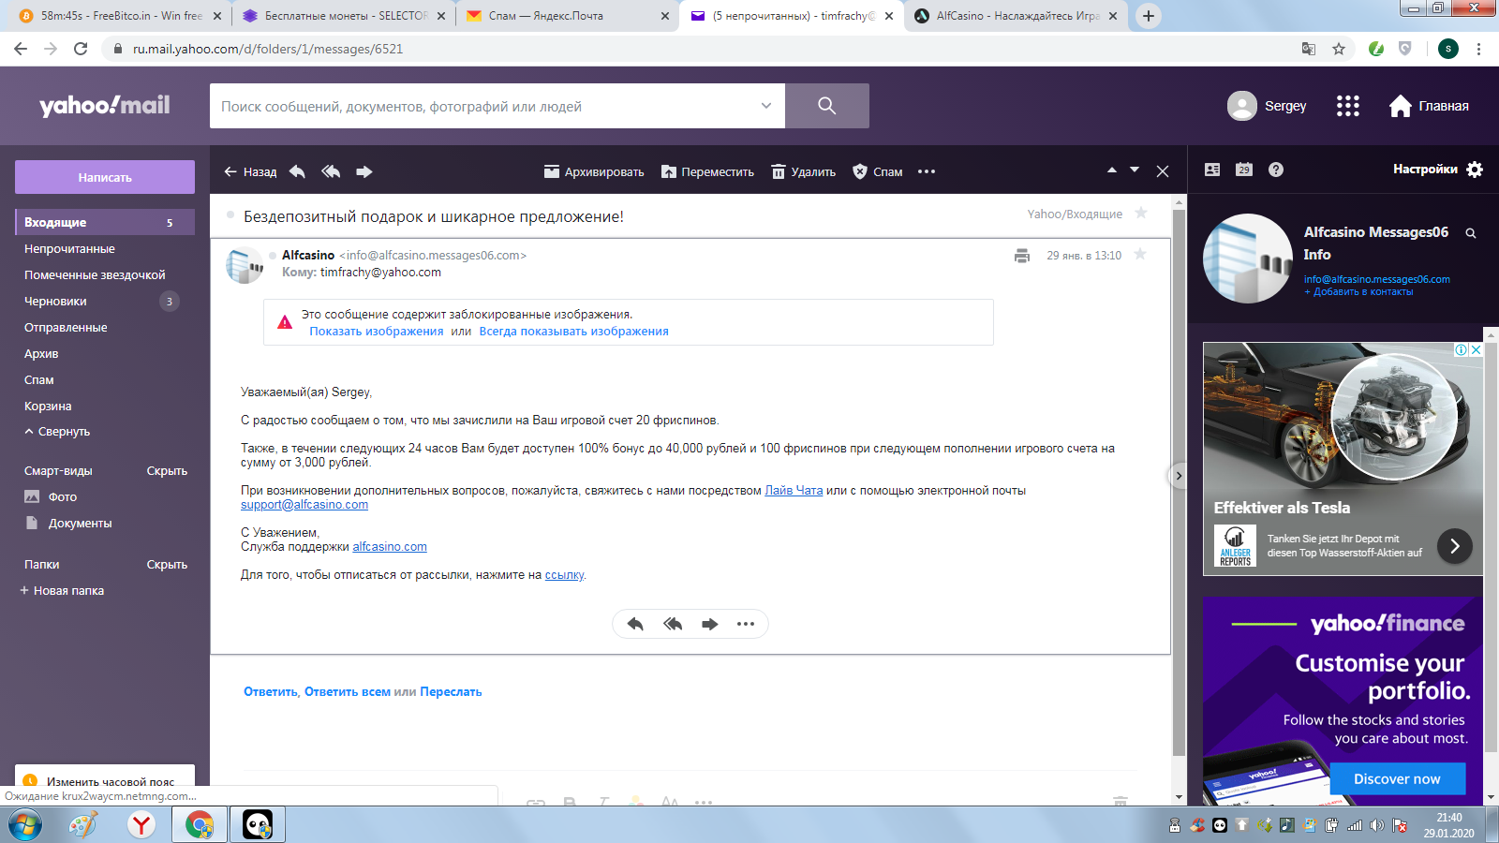Open the Yahoo apps grid icon

coord(1347,106)
